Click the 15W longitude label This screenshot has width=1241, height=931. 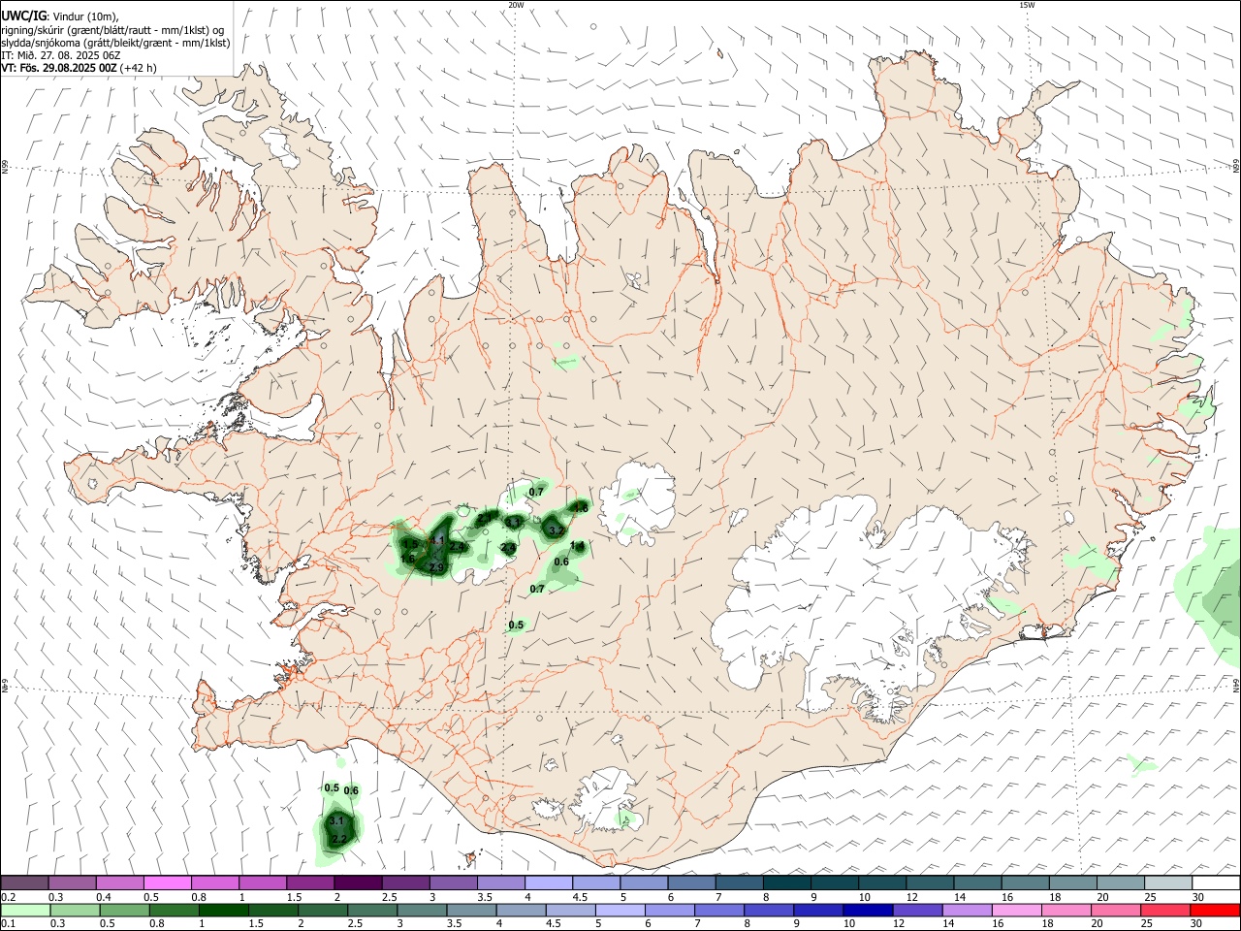(x=1027, y=5)
